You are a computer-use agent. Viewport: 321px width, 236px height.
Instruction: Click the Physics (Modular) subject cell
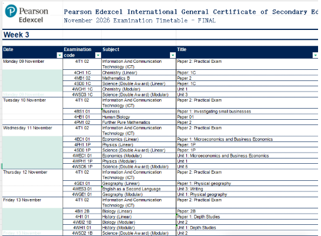pyautogui.click(x=139, y=161)
